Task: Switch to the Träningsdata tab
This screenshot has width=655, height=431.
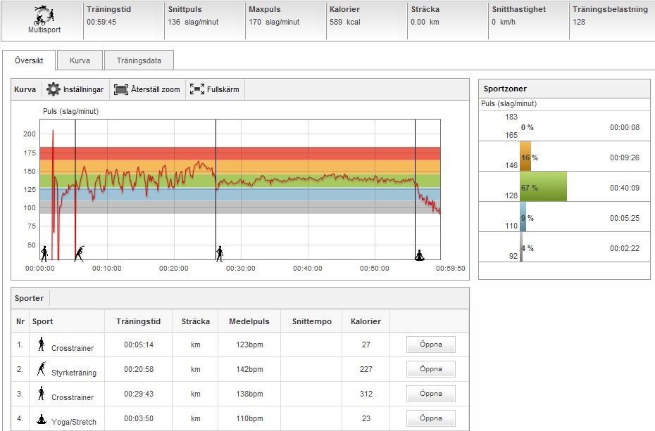Action: point(139,60)
